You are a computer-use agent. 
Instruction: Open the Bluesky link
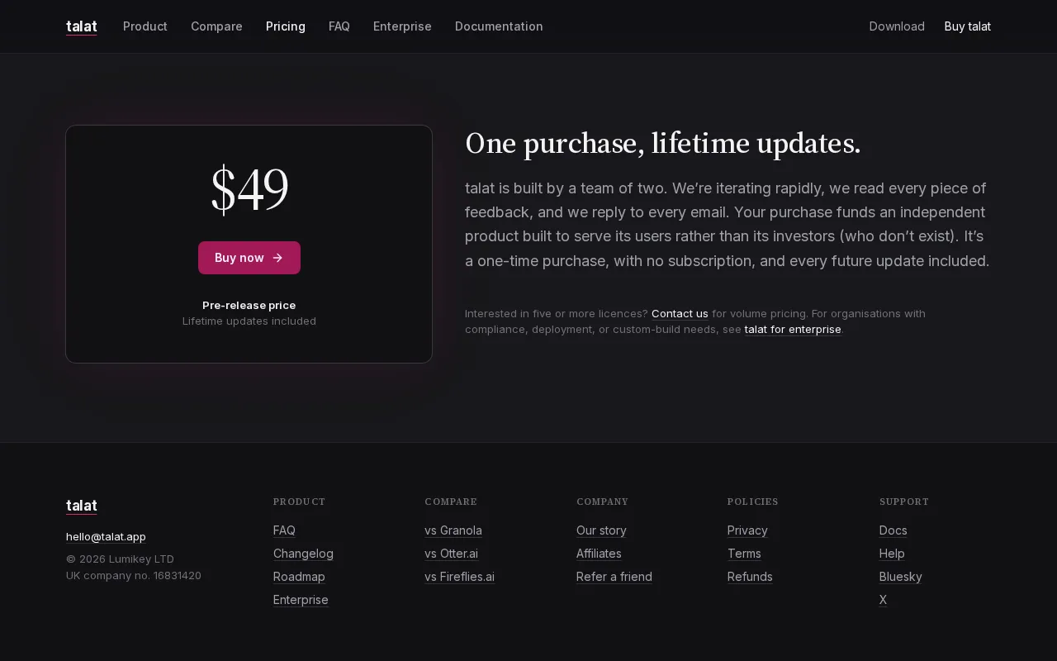coord(901,577)
